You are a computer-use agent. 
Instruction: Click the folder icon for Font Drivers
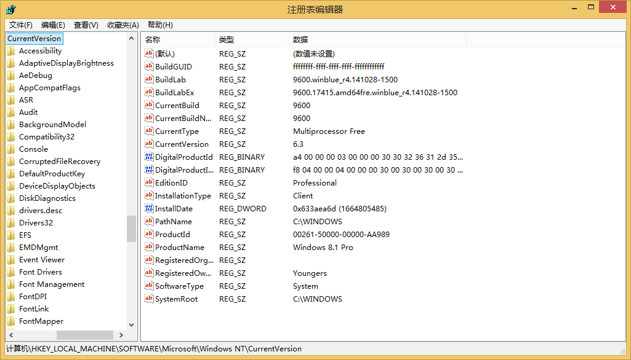point(11,272)
